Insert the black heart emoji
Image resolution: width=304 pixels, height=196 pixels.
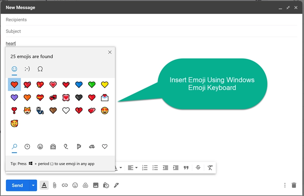[79, 97]
